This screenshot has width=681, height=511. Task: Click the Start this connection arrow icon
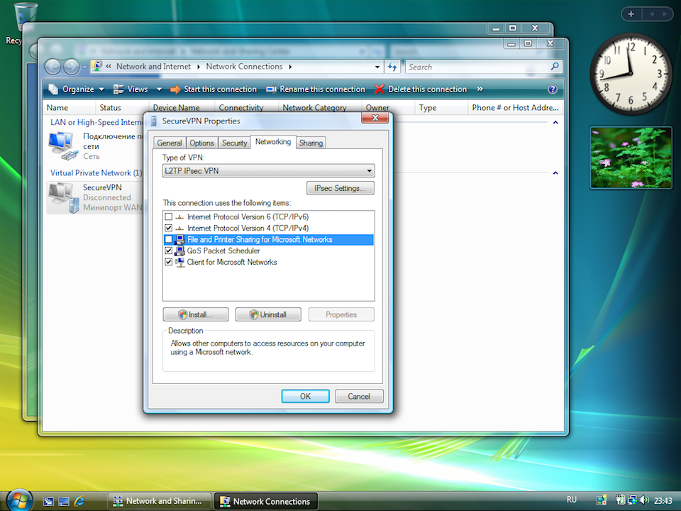pos(175,89)
